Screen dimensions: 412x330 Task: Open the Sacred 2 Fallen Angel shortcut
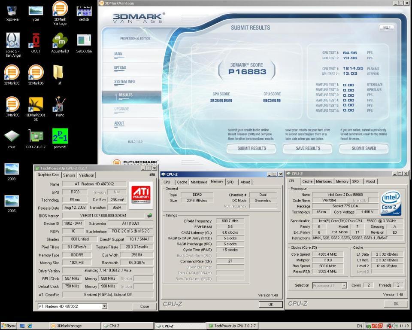coord(12,44)
